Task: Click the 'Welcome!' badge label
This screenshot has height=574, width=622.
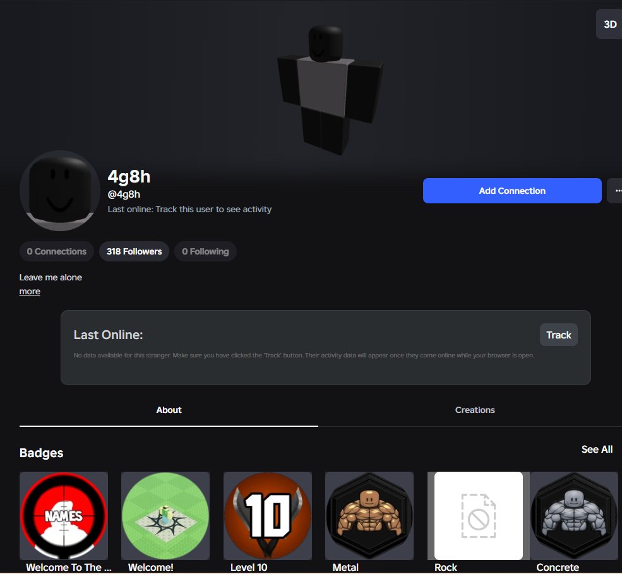Action: click(151, 568)
